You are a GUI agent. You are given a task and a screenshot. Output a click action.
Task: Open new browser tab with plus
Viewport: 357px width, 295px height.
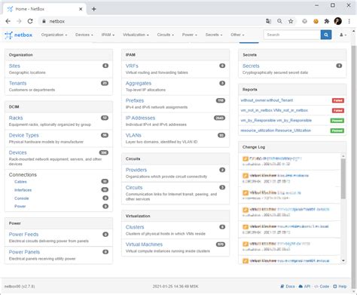point(93,9)
